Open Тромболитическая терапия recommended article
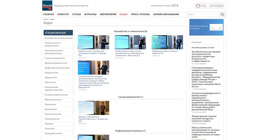The width and height of the screenshot is (266, 140). click(206, 56)
